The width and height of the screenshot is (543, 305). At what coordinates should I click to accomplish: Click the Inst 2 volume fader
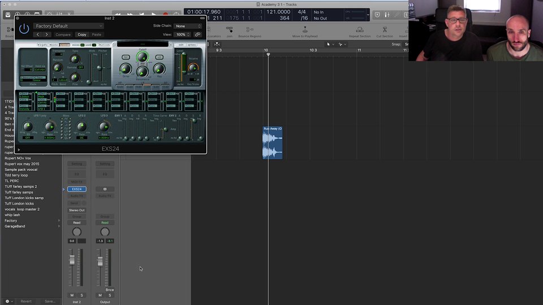coord(72,260)
